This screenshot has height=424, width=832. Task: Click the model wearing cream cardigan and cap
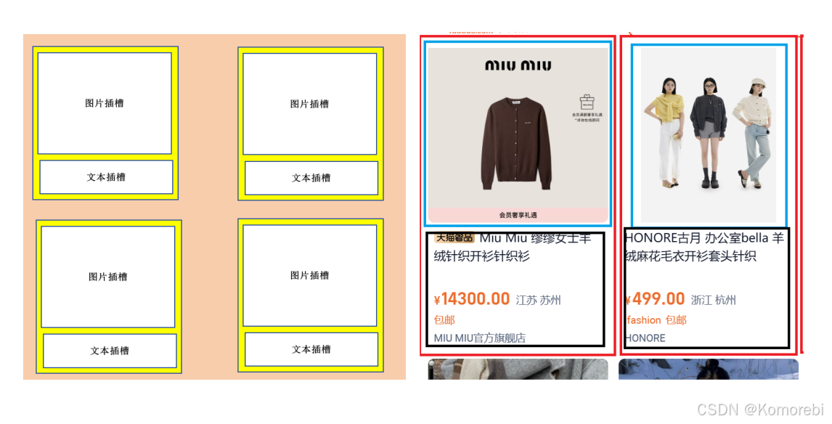752,134
